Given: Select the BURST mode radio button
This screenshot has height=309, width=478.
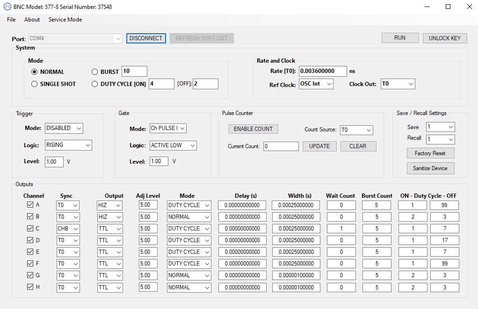Looking at the screenshot, I should click(x=95, y=72).
